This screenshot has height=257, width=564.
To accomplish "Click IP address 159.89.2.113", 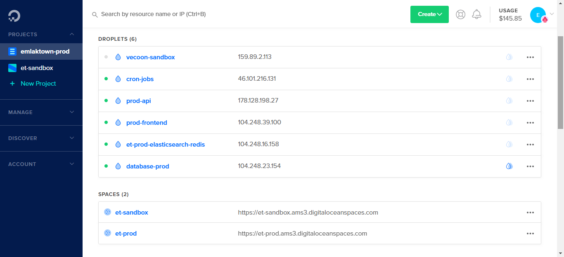I will point(255,57).
